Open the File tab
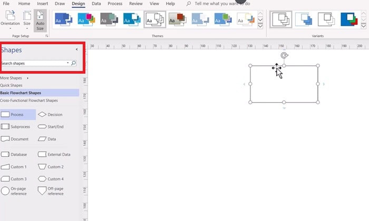This screenshot has width=369, height=221. (6, 4)
